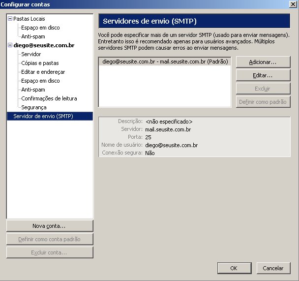Collapse the diego@seusite.com.br account tree

click(10, 45)
